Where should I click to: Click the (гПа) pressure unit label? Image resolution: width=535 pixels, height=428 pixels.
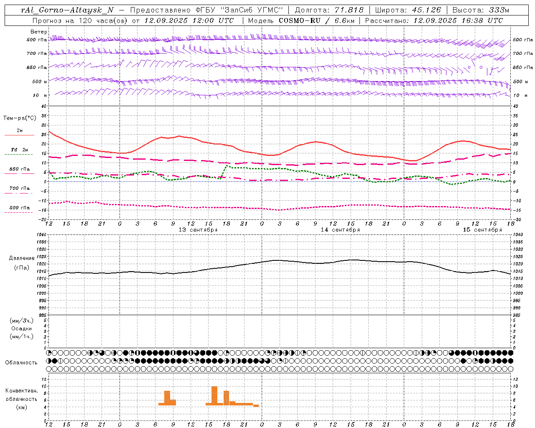(22, 268)
